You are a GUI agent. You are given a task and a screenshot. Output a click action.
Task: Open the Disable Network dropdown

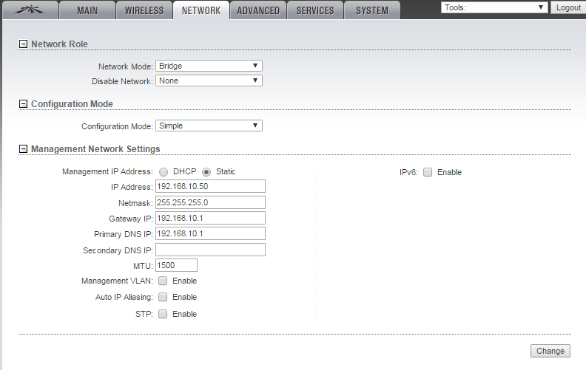209,80
